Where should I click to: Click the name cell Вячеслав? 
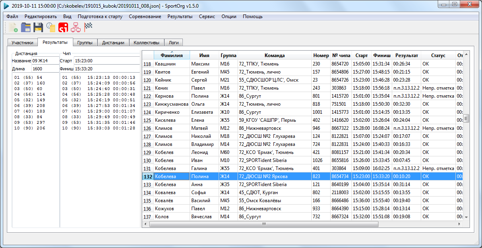pos(205,216)
